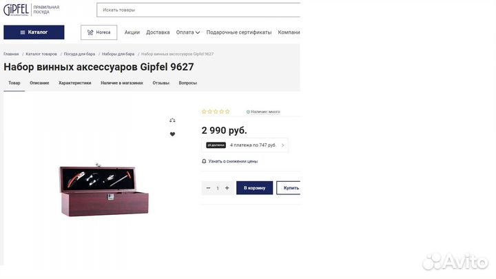Click the price drop bell icon
This screenshot has width=496, height=279.
[204, 161]
